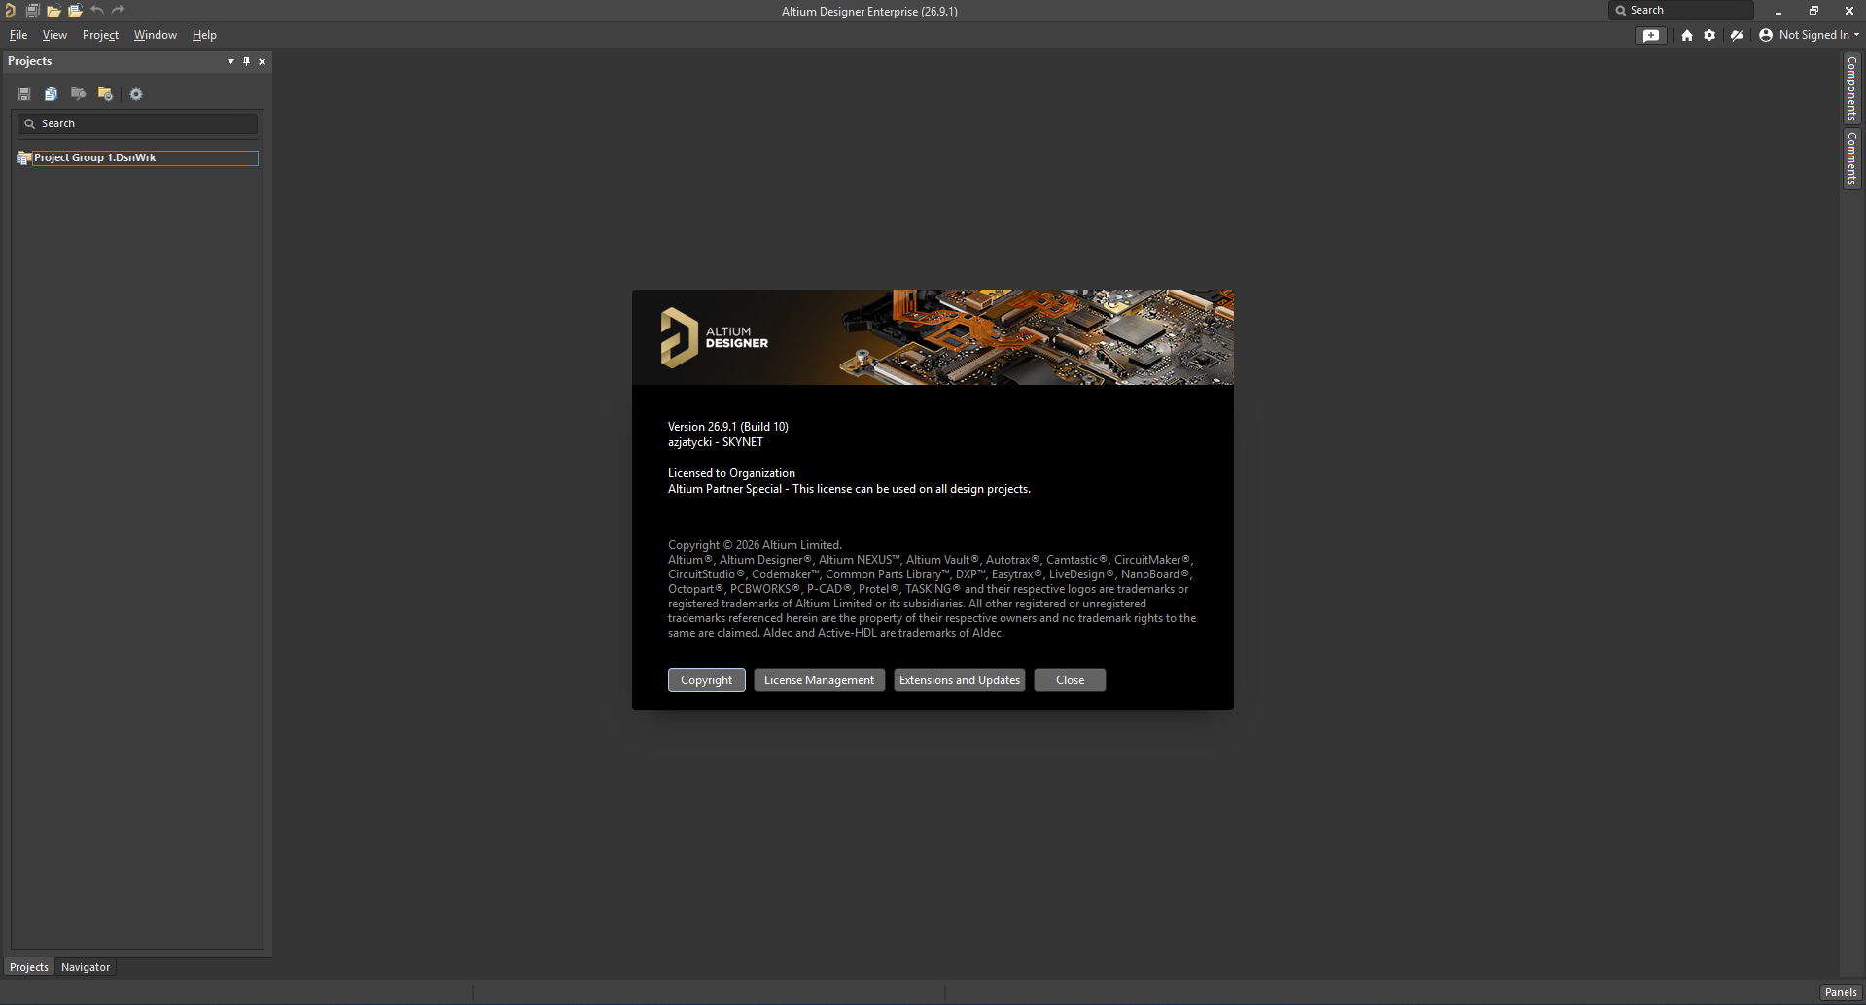
Task: Open the Projects panel options dropdown arrow
Action: coord(230,61)
